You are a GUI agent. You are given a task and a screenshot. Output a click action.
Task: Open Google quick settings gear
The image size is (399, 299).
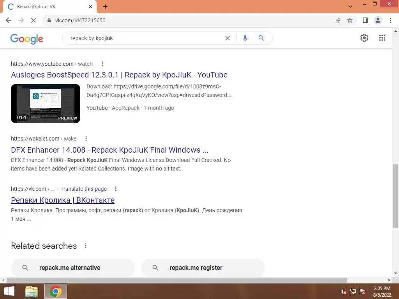click(364, 38)
